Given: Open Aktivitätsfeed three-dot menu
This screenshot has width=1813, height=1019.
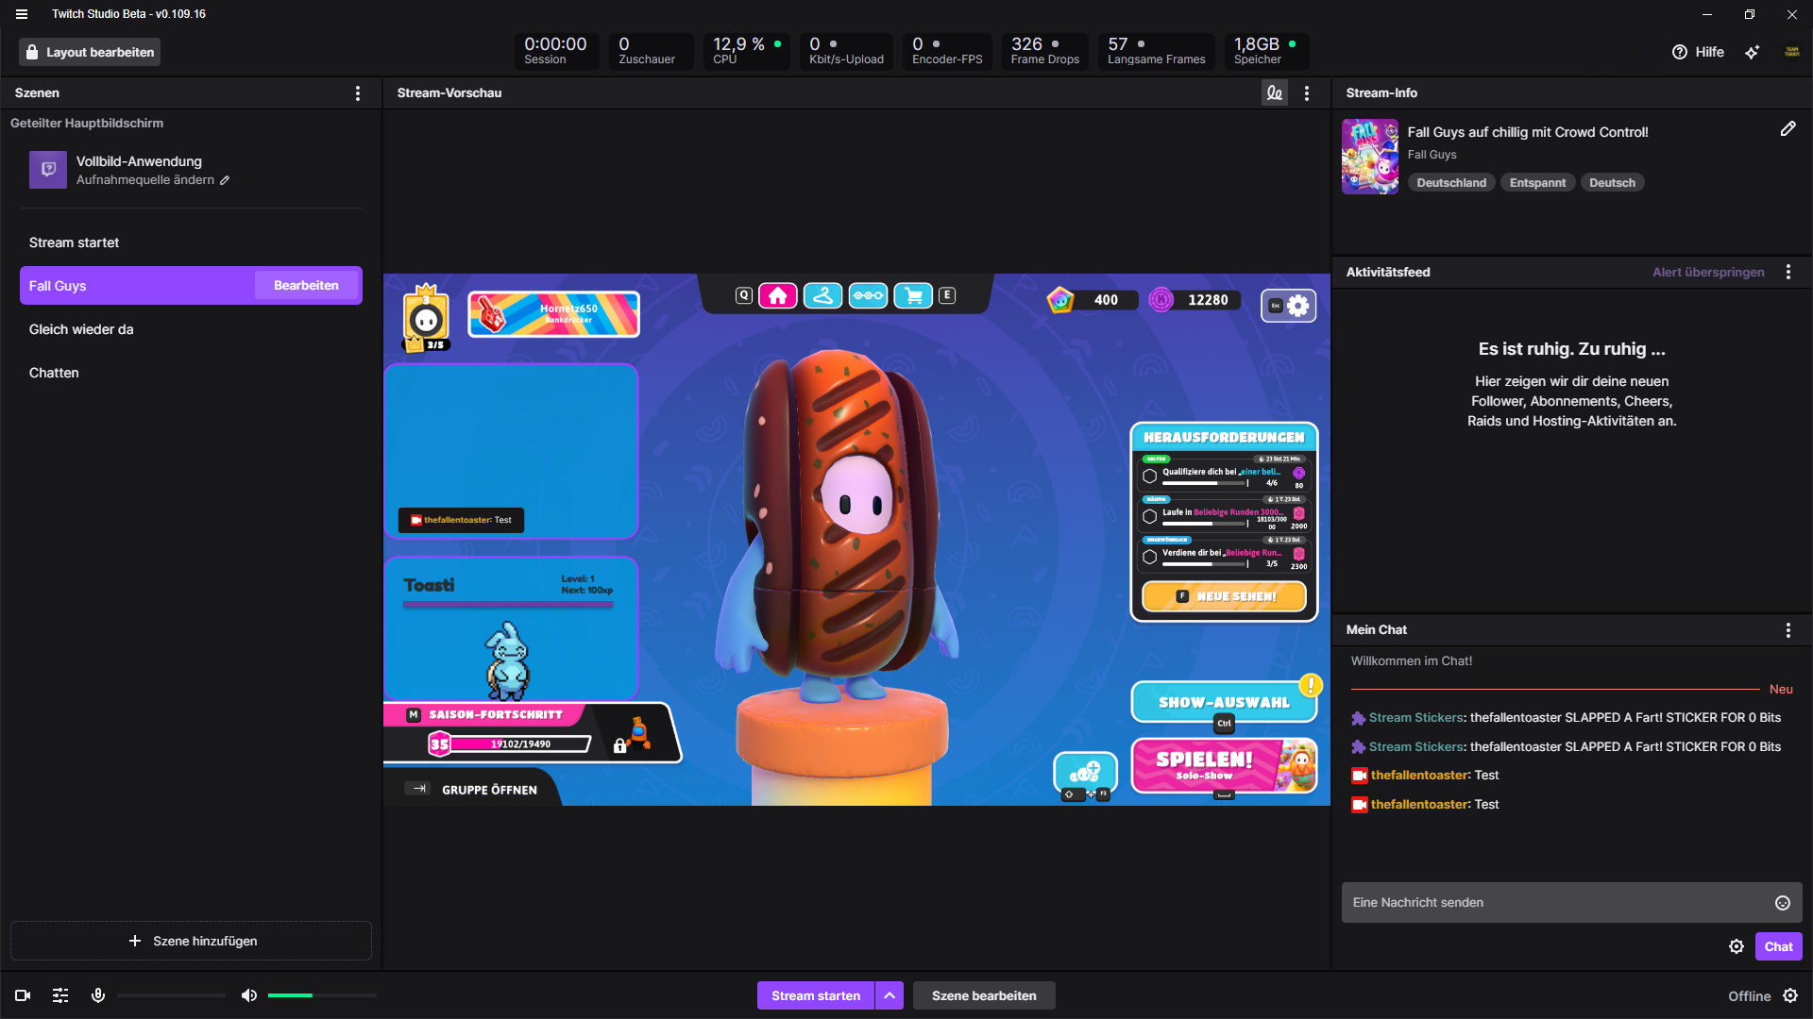Looking at the screenshot, I should [1788, 272].
